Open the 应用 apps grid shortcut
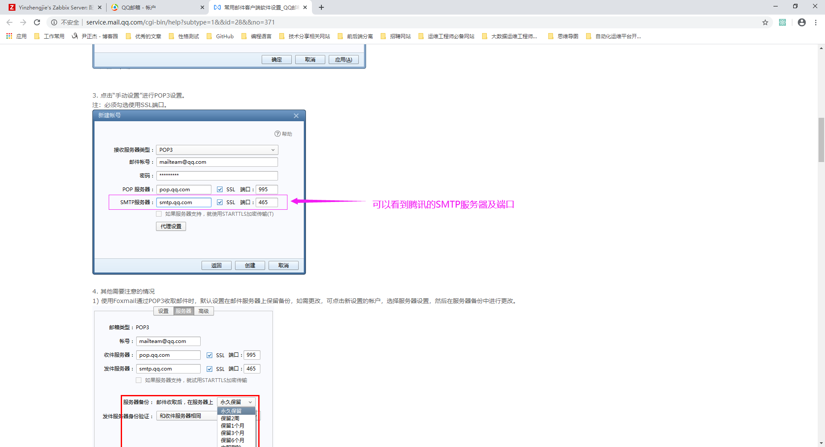The image size is (825, 447). click(16, 36)
